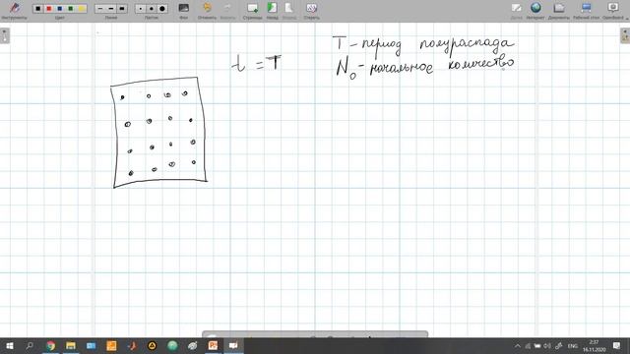Erase the whole page
This screenshot has height=354, width=630.
[x=311, y=10]
